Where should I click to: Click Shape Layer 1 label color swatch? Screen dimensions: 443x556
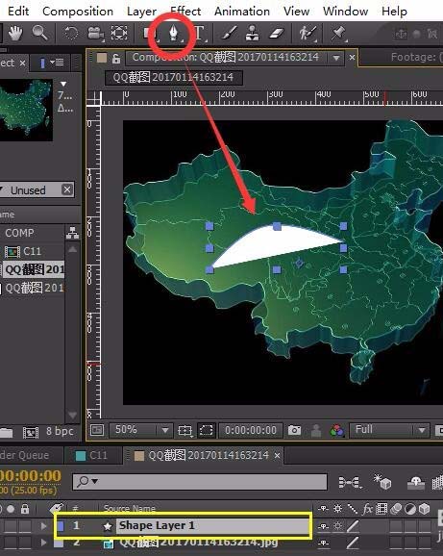point(61,526)
